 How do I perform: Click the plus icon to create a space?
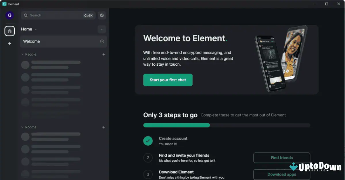point(9,43)
